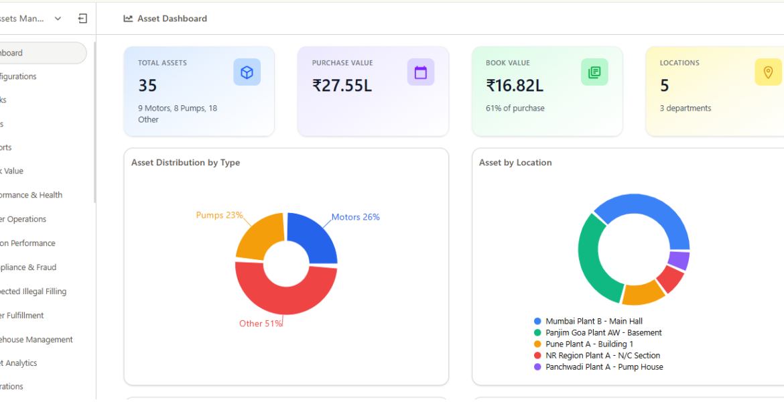
Task: Click the Locations map pin icon
Action: [768, 72]
